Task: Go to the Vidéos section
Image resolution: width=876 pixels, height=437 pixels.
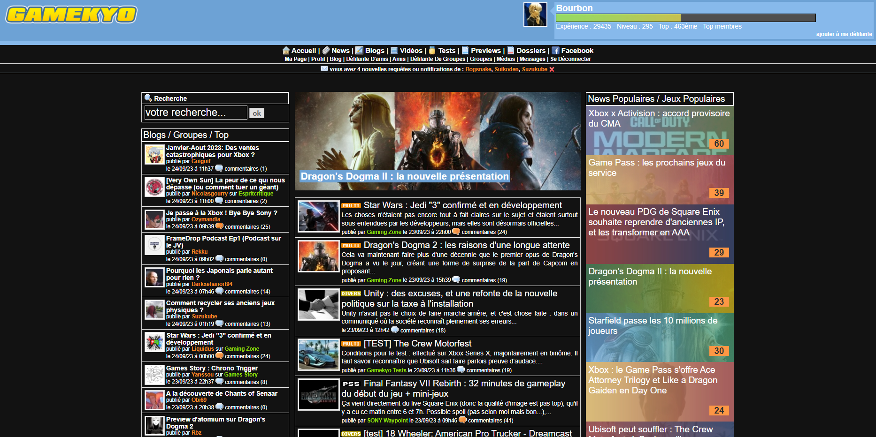Action: (411, 51)
